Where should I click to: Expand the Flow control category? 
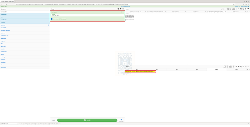pos(25,68)
